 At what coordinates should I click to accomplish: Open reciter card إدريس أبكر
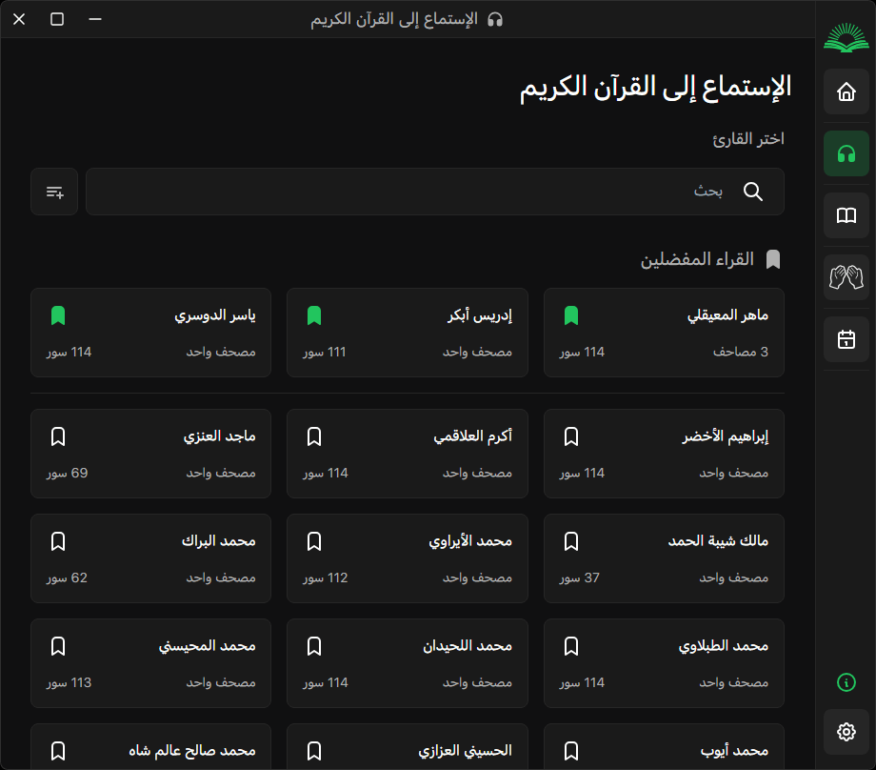[408, 333]
